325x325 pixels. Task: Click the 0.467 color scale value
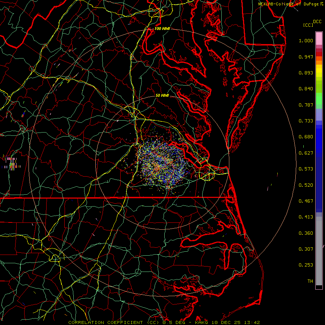(306, 201)
